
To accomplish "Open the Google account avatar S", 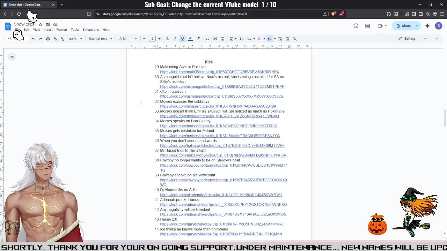I will (x=439, y=26).
